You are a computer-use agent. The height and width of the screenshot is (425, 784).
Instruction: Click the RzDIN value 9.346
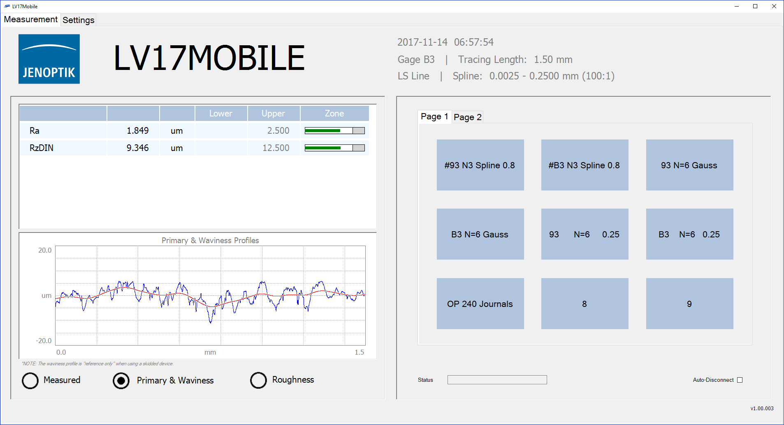point(137,148)
